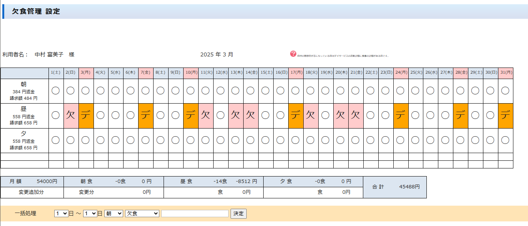Click the 10(月) date column header
The width and height of the screenshot is (528, 226).
coord(191,72)
